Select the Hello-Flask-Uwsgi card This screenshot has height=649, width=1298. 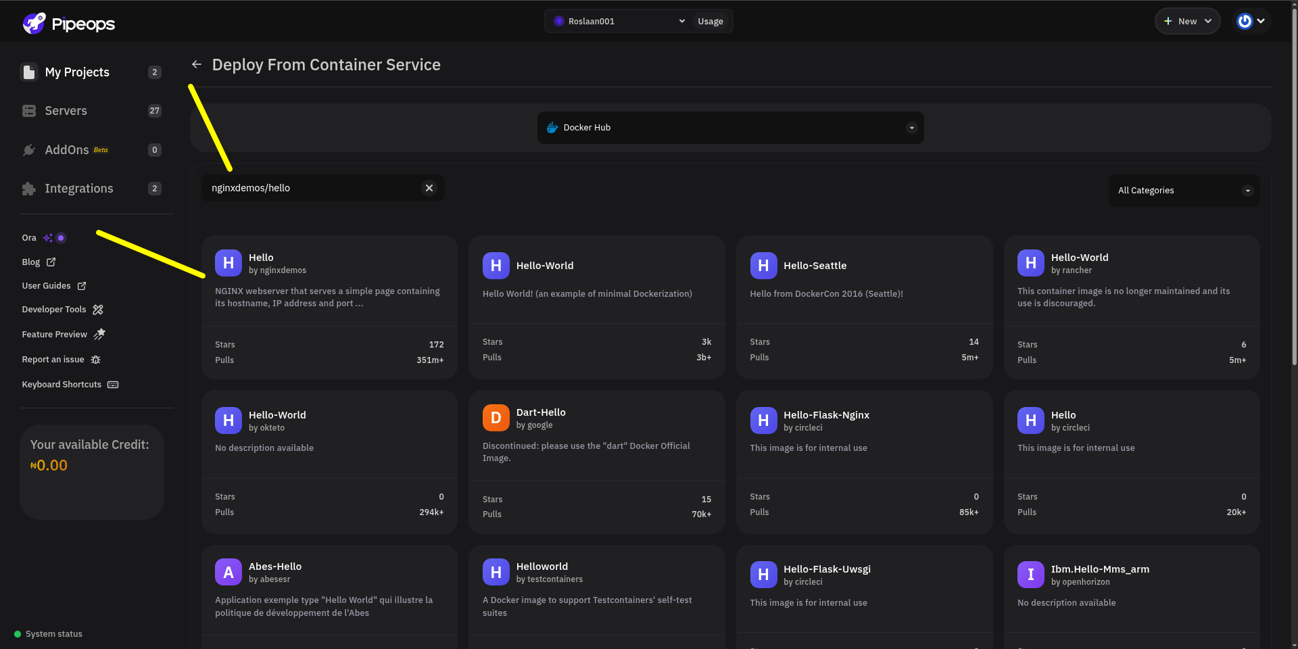864,597
